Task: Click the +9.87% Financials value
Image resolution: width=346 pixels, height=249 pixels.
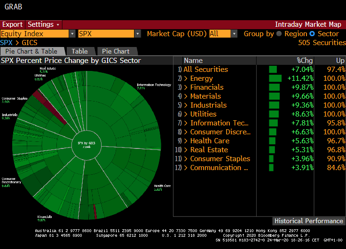Action: [x=302, y=87]
